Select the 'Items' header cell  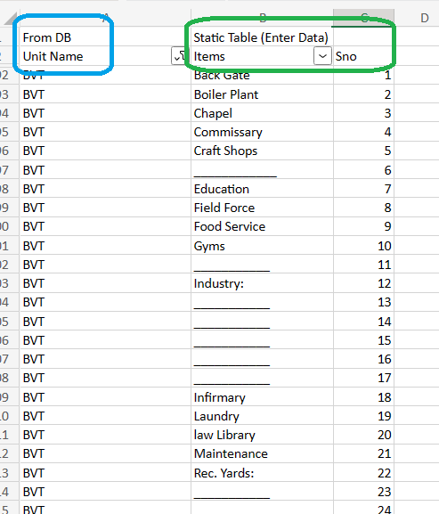[262, 56]
